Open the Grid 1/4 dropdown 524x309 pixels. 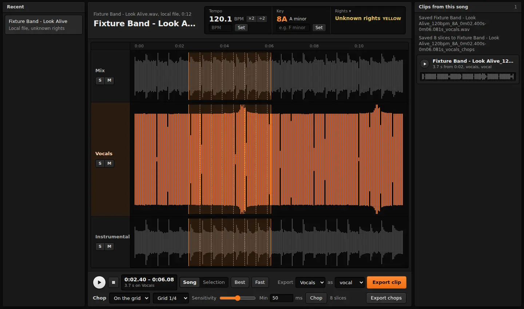(x=171, y=298)
